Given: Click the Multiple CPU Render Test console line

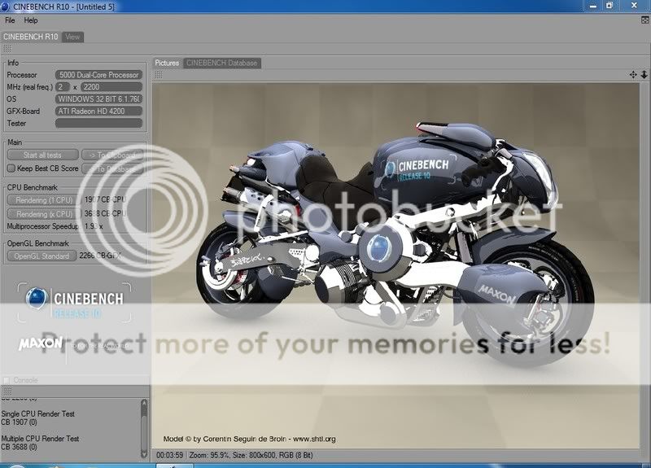Looking at the screenshot, I should click(x=40, y=439).
